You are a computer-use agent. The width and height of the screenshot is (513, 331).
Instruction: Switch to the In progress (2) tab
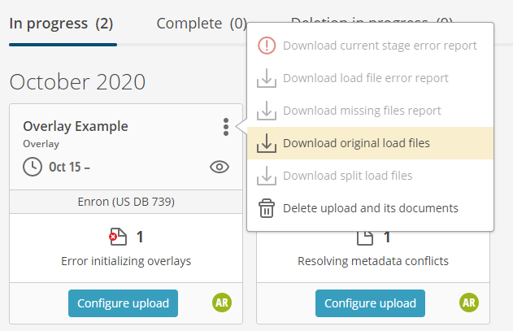point(62,24)
